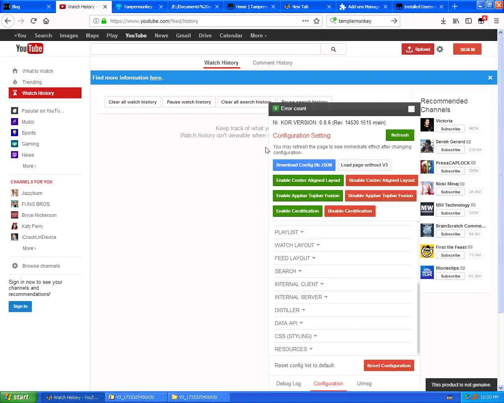Select the Configuration tab

[328, 383]
